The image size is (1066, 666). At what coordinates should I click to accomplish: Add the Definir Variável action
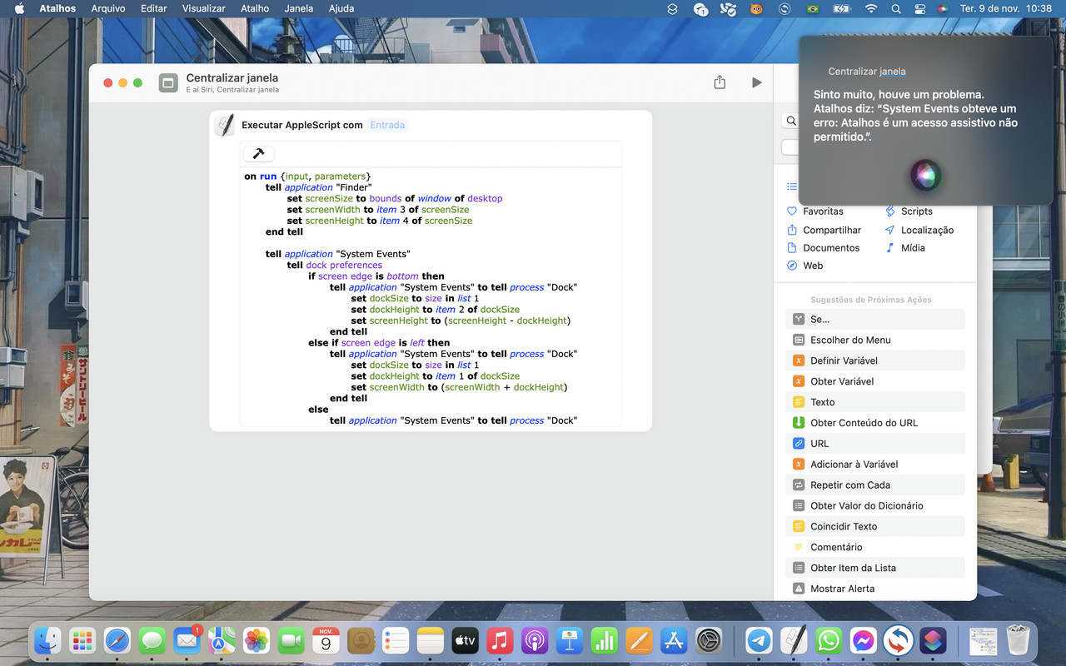tap(875, 360)
